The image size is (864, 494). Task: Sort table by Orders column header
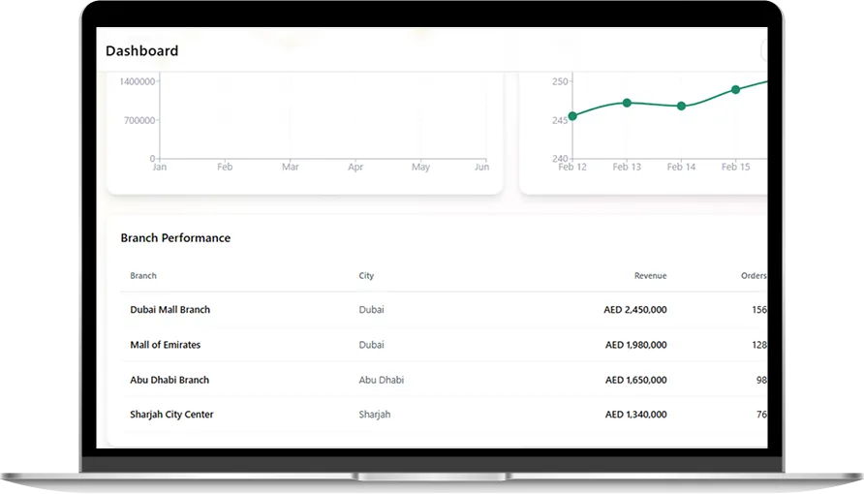754,276
